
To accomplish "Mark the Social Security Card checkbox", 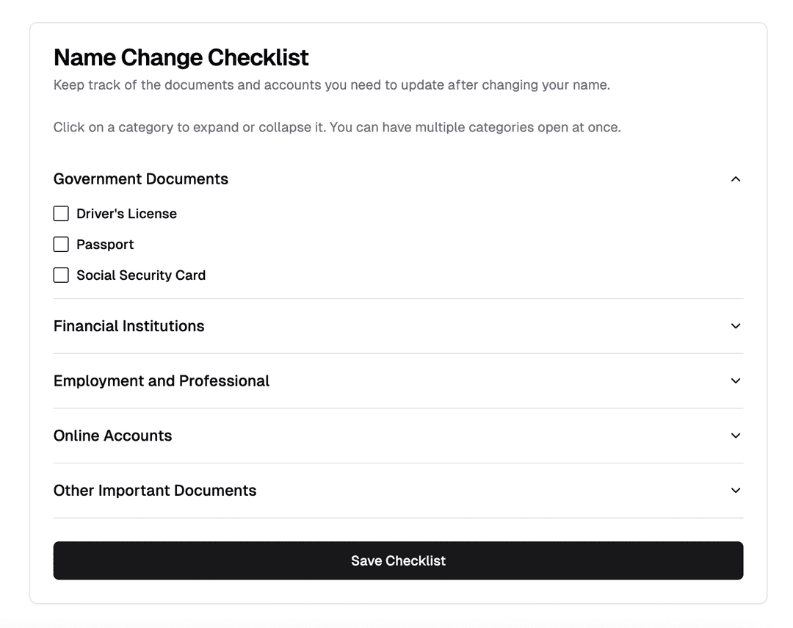I will click(x=61, y=275).
